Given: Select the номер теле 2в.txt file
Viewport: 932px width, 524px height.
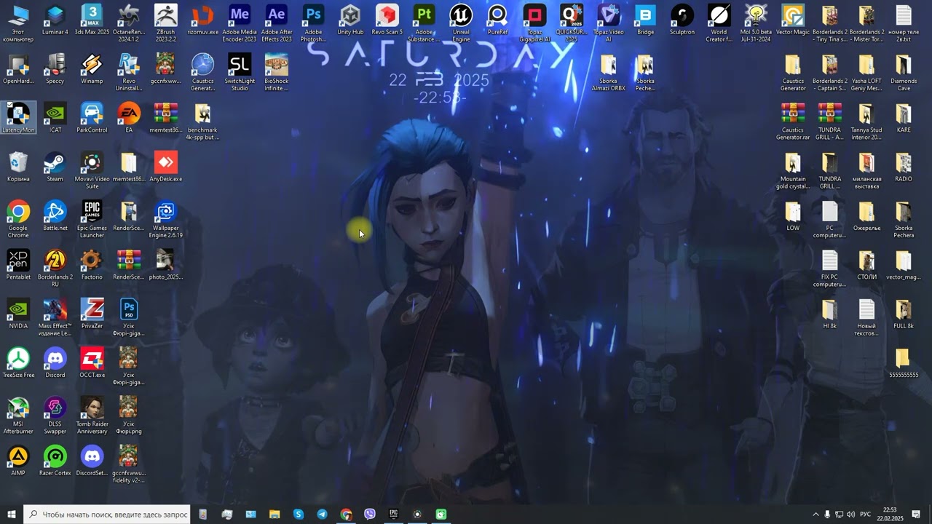Looking at the screenshot, I should (x=904, y=24).
